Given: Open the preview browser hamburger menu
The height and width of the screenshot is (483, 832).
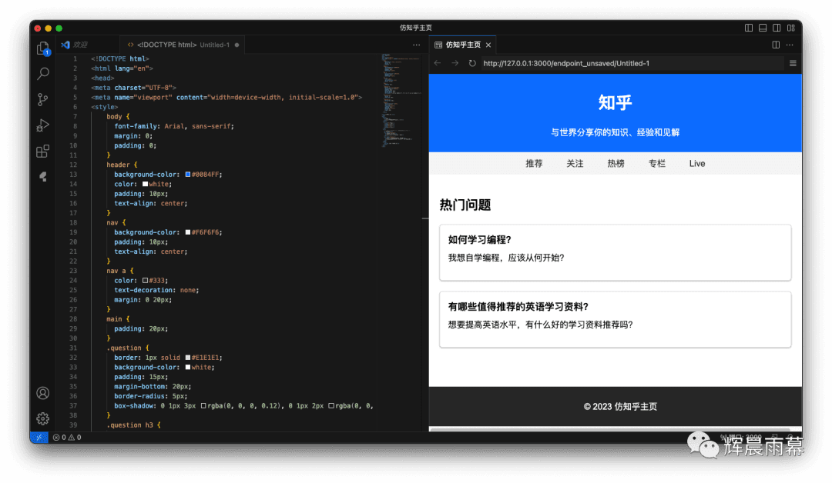Looking at the screenshot, I should click(x=793, y=63).
